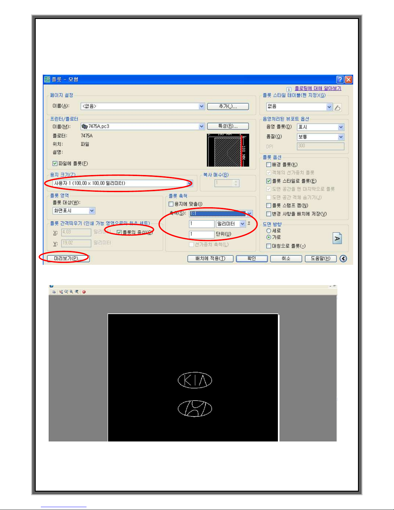This screenshot has width=394, height=510.
Task: Enable the 배경 플롯(K) checkbox
Action: 269,164
